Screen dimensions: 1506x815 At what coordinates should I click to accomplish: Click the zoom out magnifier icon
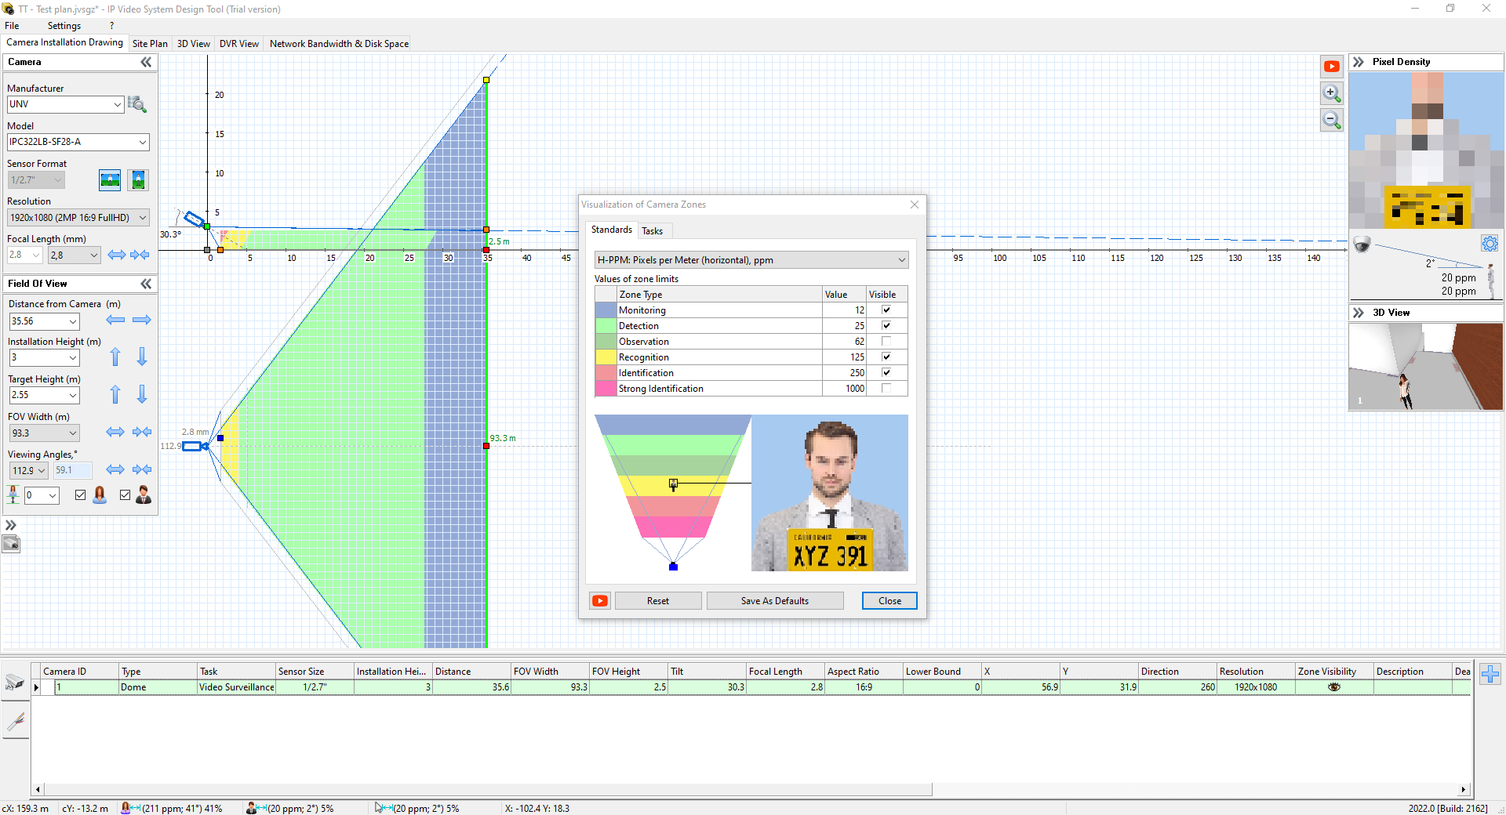pyautogui.click(x=1331, y=120)
